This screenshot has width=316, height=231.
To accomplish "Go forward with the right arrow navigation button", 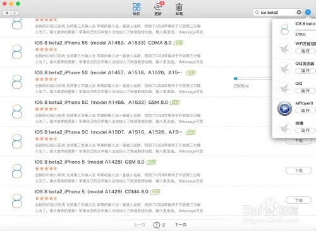I will pos(15,13).
